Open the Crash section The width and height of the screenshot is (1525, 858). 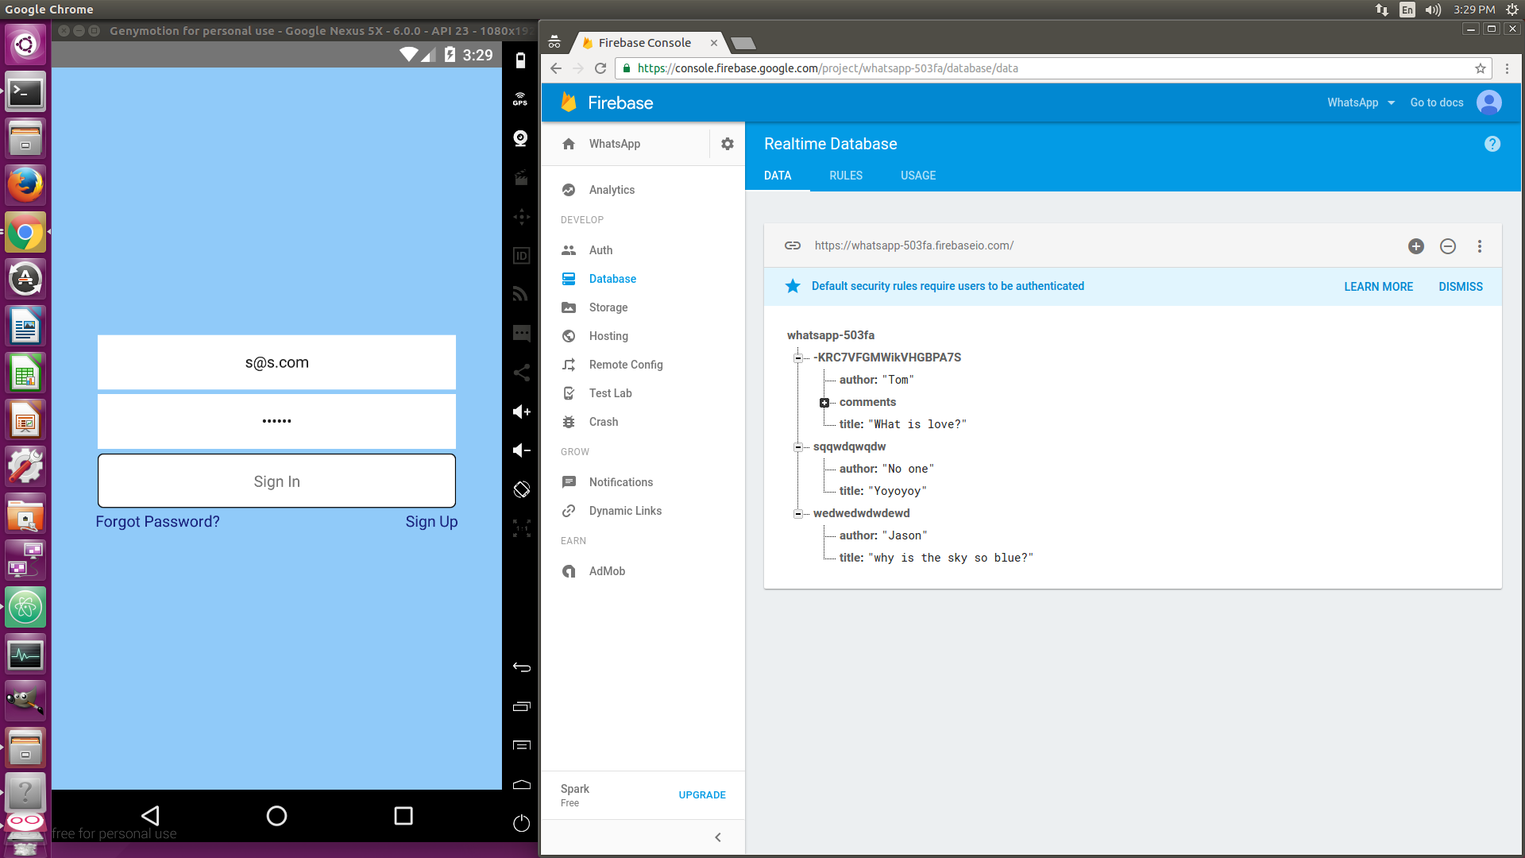603,422
